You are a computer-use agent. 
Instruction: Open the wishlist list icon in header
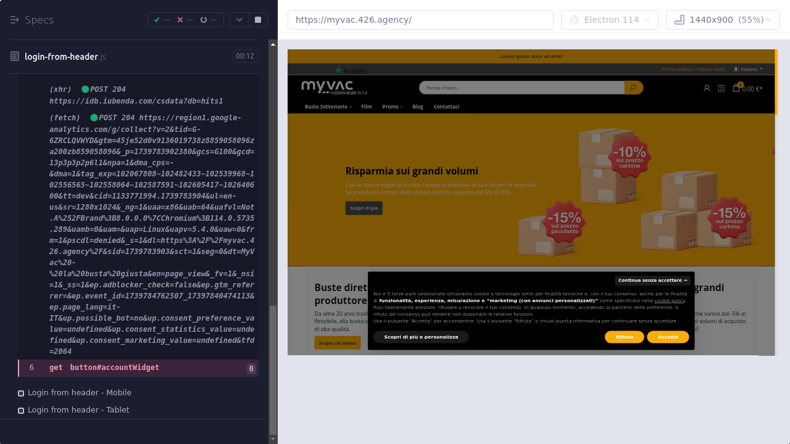[x=721, y=88]
